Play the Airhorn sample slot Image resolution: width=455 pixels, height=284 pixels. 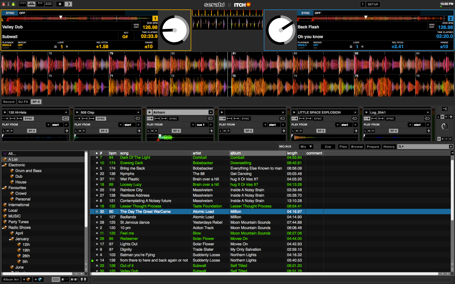149,112
